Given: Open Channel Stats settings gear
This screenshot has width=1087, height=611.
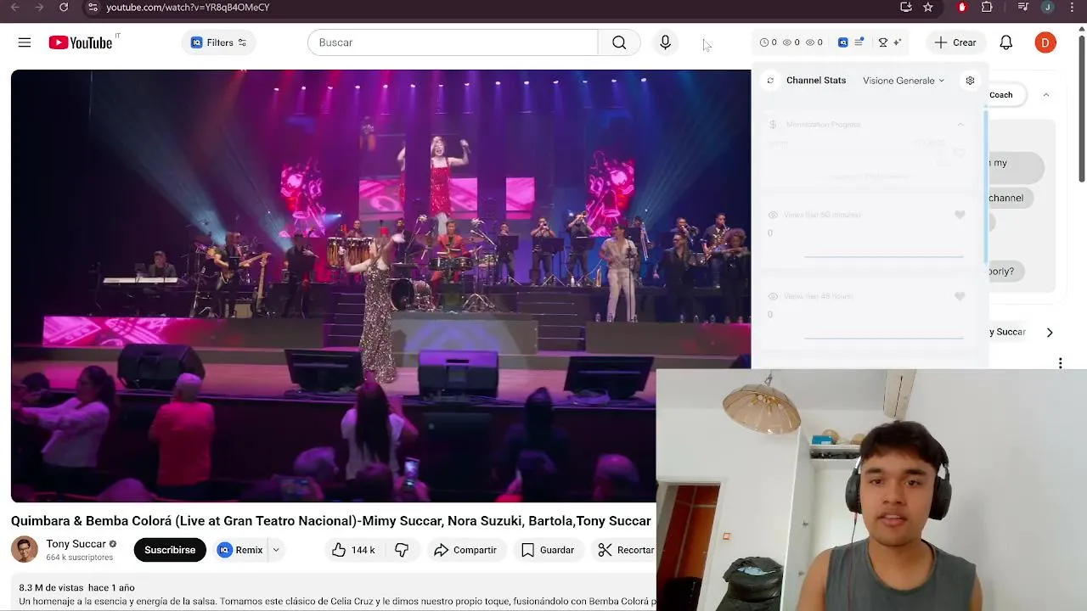Looking at the screenshot, I should [x=970, y=81].
